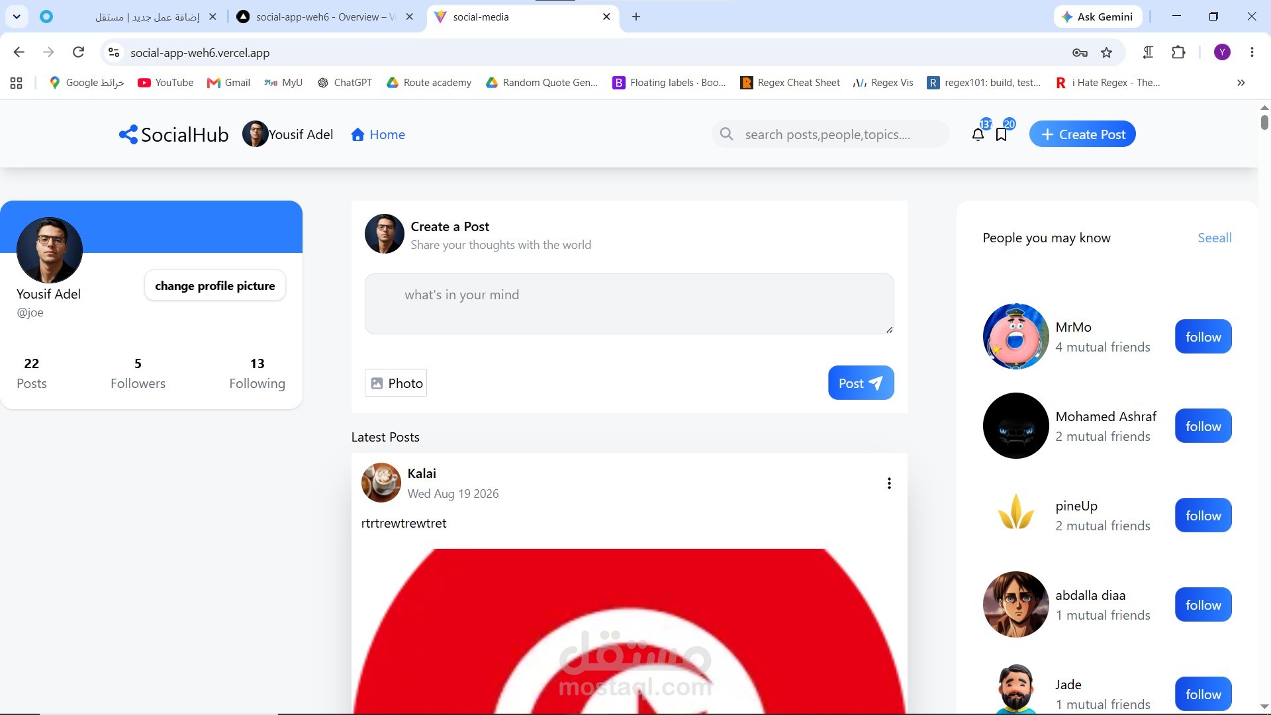Click the Ask Gemini button
This screenshot has height=715, width=1271.
point(1098,17)
